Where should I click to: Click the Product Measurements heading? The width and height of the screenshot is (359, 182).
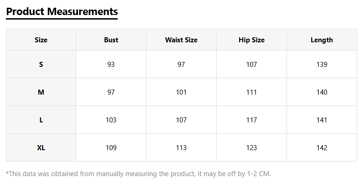click(x=62, y=11)
